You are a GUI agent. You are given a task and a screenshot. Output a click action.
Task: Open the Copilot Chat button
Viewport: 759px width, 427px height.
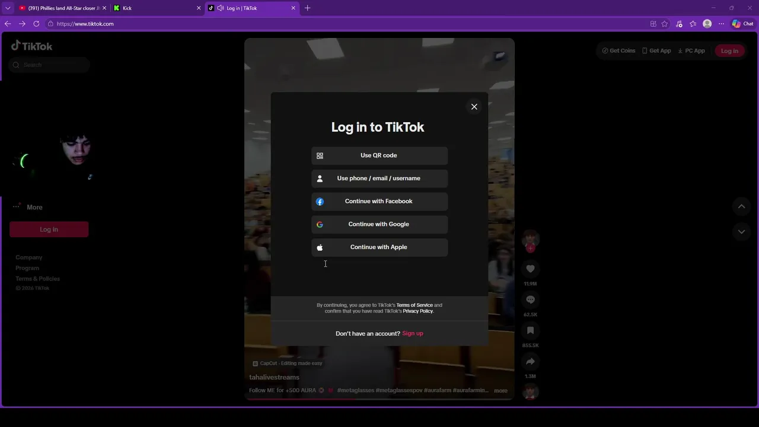click(x=742, y=24)
